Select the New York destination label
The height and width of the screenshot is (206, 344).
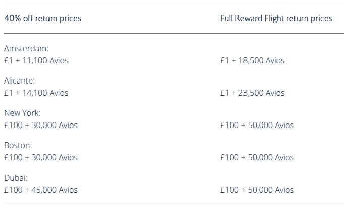point(22,113)
